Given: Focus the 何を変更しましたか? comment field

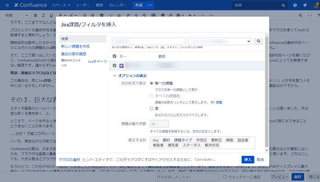Looking at the screenshot, I should point(187,177).
